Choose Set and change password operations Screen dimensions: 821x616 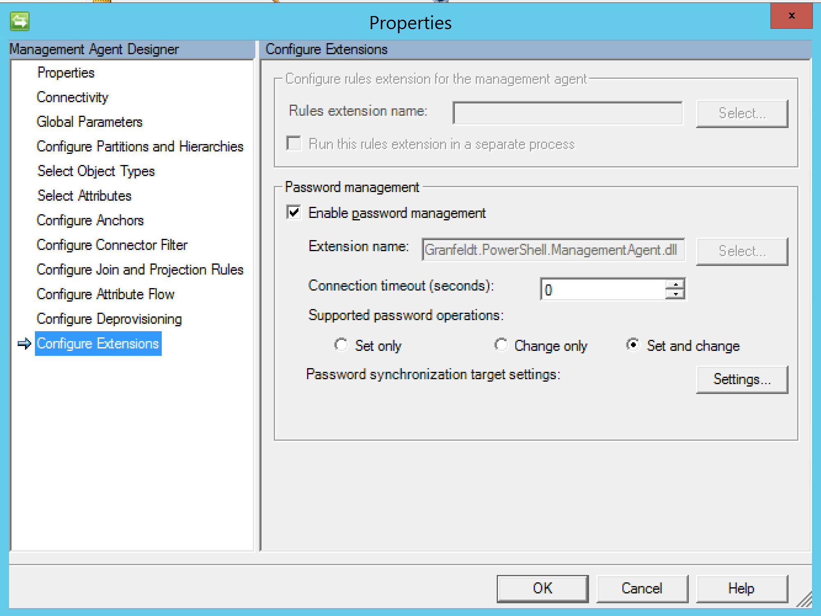coord(633,345)
